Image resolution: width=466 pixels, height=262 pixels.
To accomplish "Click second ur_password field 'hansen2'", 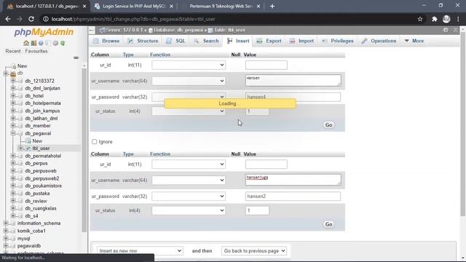I will (293, 196).
